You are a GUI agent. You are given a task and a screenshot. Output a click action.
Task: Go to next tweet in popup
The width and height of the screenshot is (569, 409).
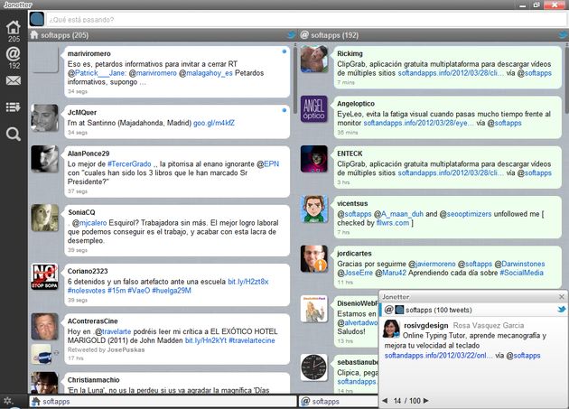tap(426, 401)
